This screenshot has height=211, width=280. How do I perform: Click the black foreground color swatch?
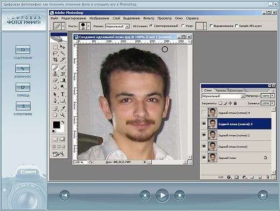click(57, 125)
